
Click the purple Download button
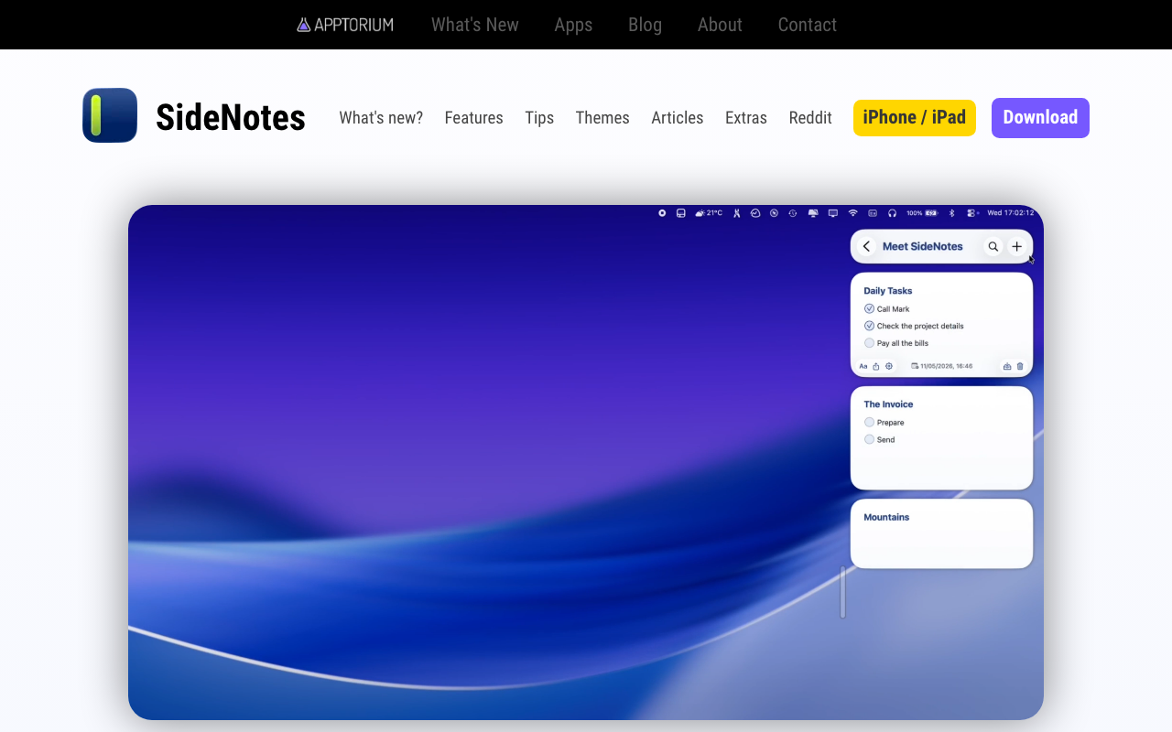coord(1040,118)
